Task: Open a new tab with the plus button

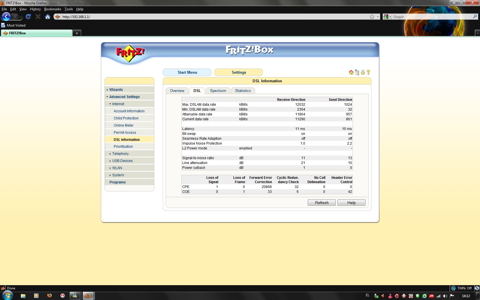Action: pyautogui.click(x=77, y=33)
